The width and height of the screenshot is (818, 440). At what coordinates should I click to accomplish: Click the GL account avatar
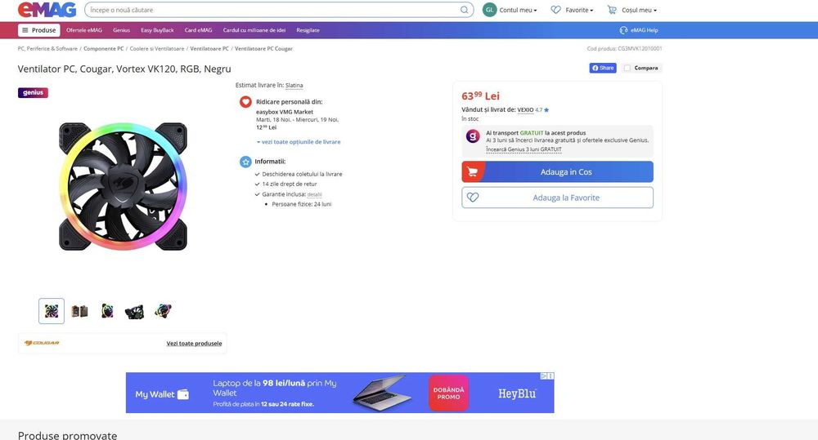(489, 10)
